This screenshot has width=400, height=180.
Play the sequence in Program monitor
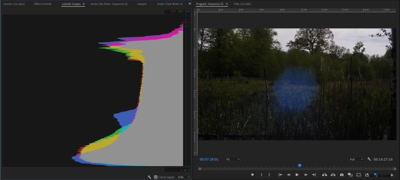[x=297, y=175]
